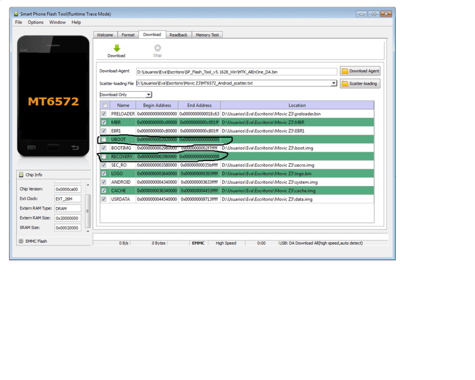Uncheck the MBR partition checkbox
The image size is (475, 380).
point(104,122)
